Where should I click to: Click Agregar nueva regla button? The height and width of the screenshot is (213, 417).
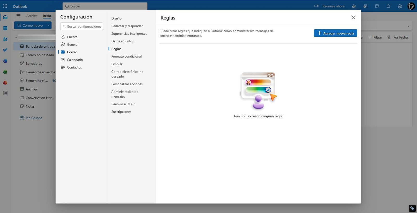coord(335,33)
